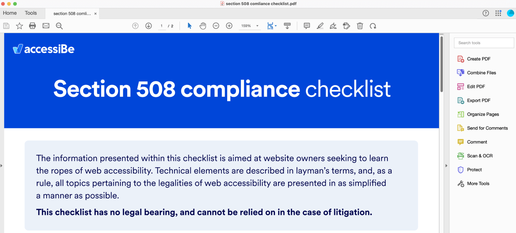Viewport: 516px width, 233px height.
Task: Open the 159% zoom level dropdown
Action: (257, 26)
